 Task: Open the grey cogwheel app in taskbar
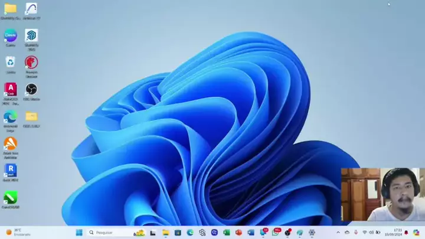point(312,233)
